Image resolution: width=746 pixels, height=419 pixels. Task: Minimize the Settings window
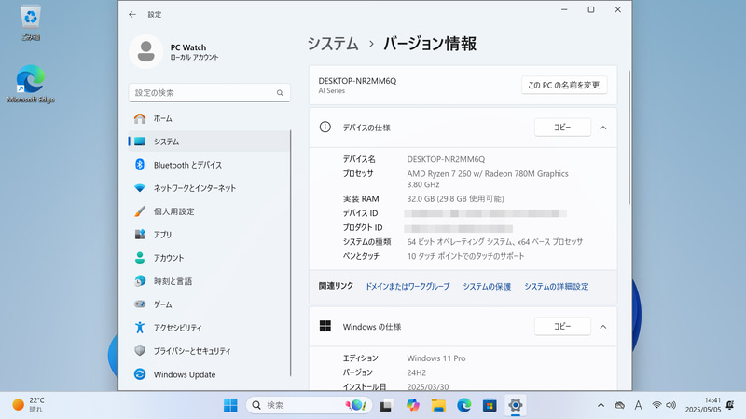click(564, 9)
